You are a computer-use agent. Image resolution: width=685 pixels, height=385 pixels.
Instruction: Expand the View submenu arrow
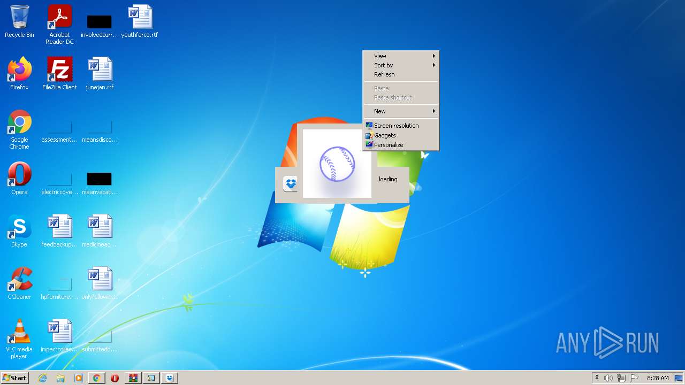click(434, 56)
